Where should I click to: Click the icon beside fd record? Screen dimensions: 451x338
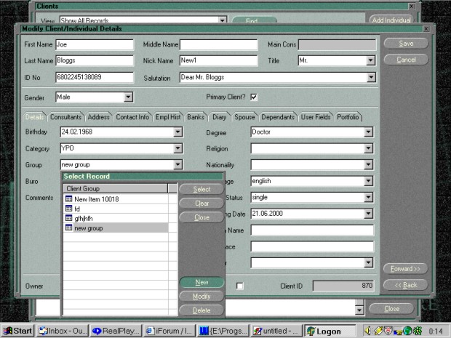click(x=69, y=209)
